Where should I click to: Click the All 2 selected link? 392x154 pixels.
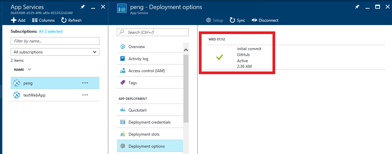(x=51, y=31)
